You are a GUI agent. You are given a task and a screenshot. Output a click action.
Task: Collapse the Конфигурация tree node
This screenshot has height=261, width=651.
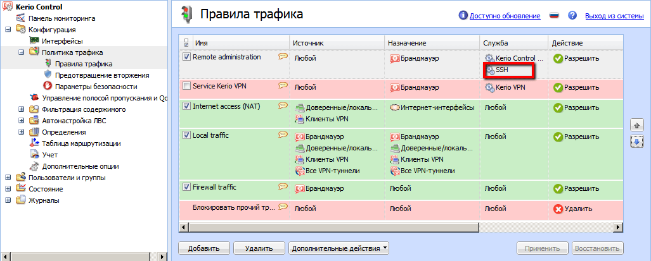coord(8,30)
